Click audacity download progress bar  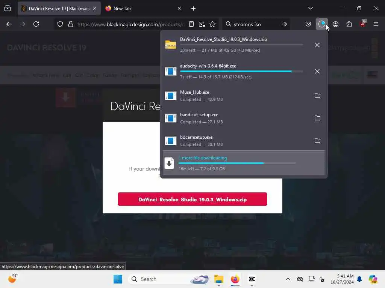coord(241,71)
